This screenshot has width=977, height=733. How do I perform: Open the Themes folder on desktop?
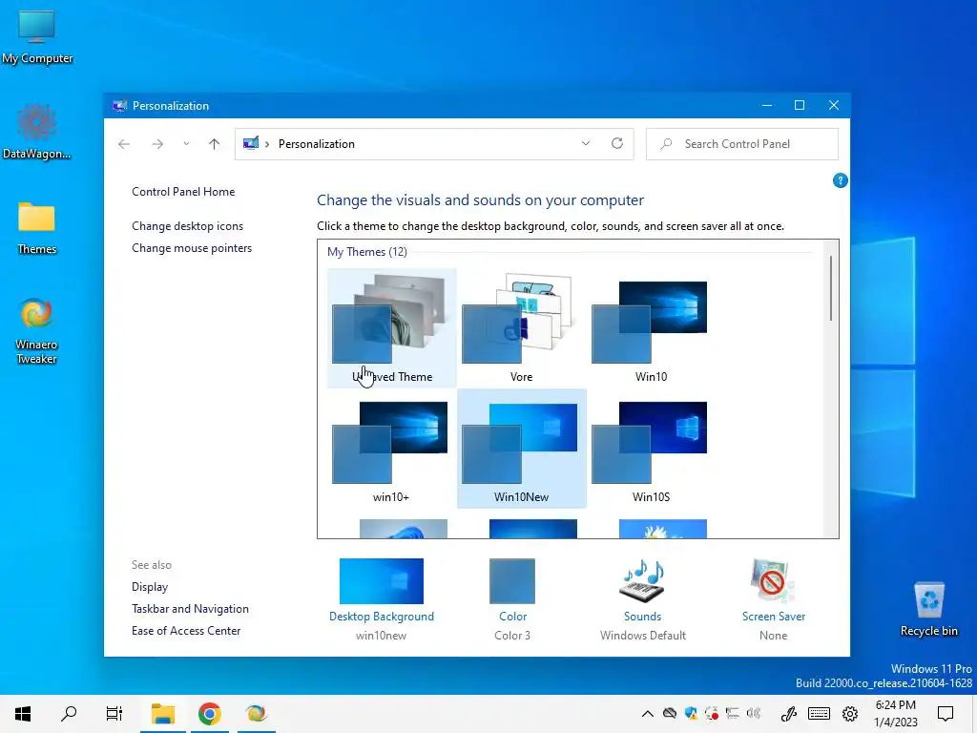(37, 227)
